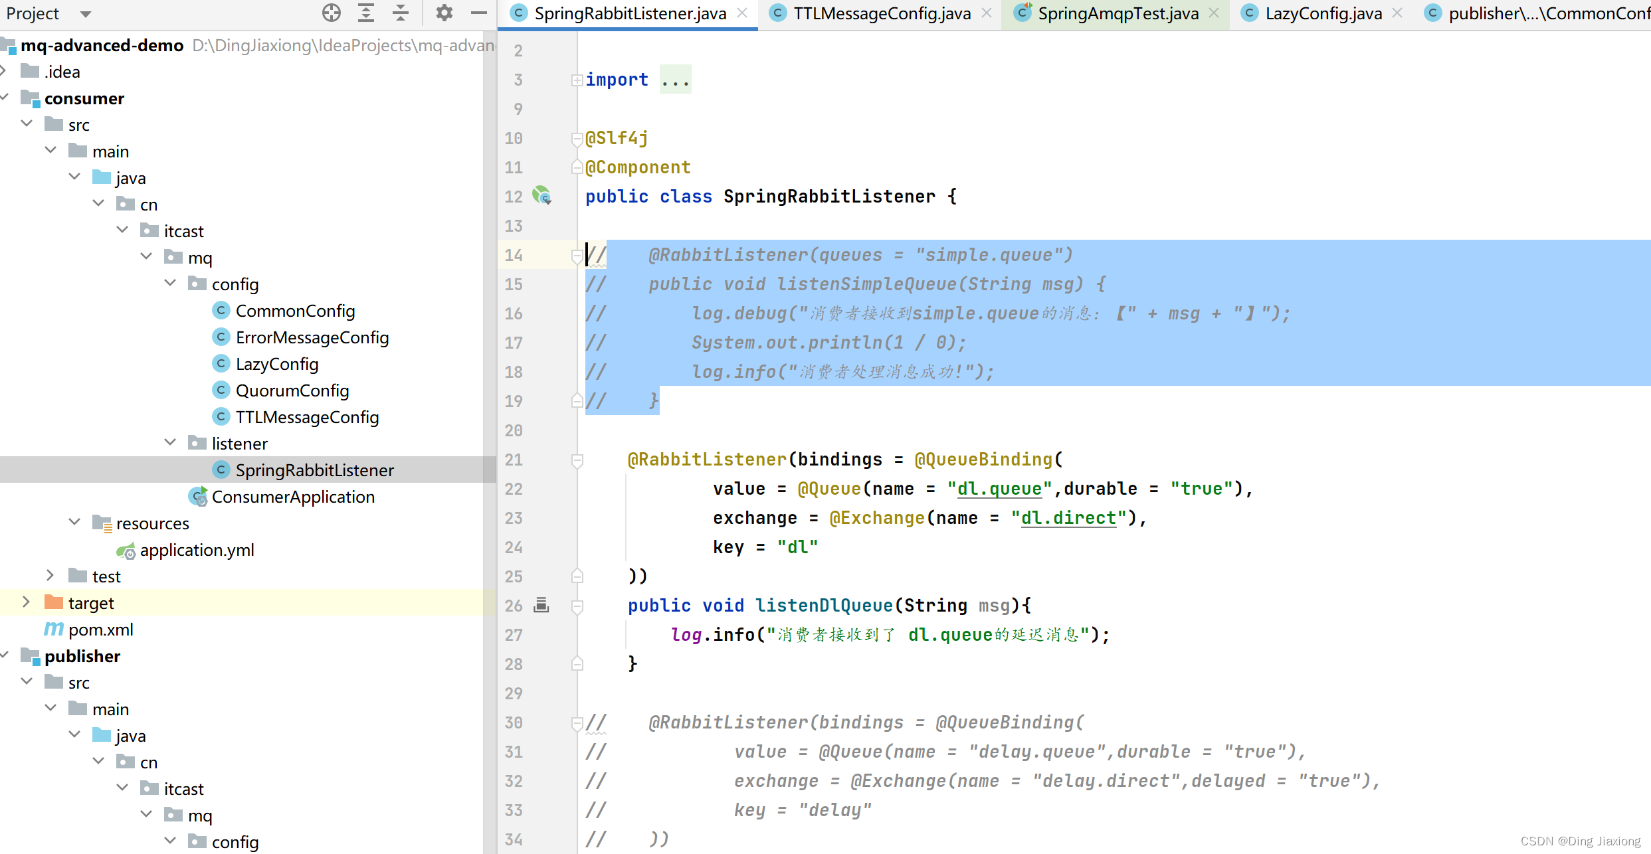
Task: Scroll the editor gutter area at line 20
Action: click(538, 430)
